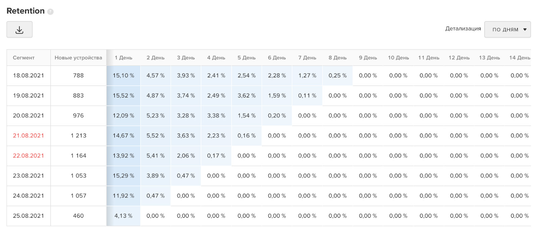Image resolution: width=537 pixels, height=229 pixels.
Task: Click the 4,13 % cell for 25.08.2021
Action: pos(124,216)
